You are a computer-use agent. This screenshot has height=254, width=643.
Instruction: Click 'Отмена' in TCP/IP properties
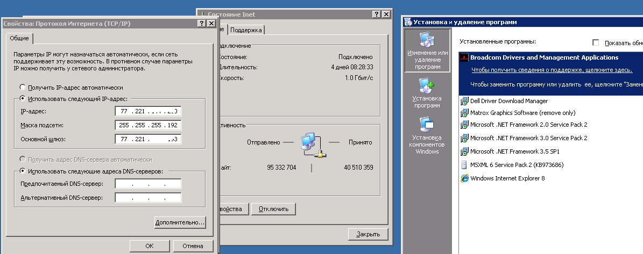click(x=193, y=246)
